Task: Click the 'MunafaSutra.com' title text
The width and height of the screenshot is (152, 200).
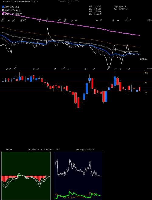Action: (x=71, y=2)
